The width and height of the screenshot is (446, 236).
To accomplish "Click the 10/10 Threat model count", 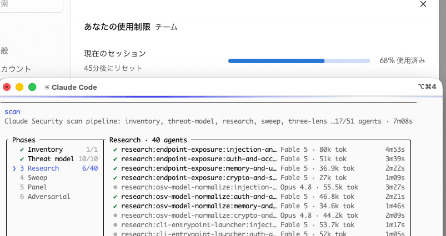I will (88, 159).
